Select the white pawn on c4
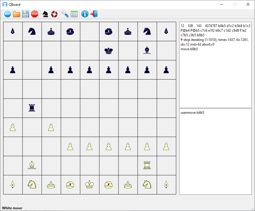 [51, 127]
